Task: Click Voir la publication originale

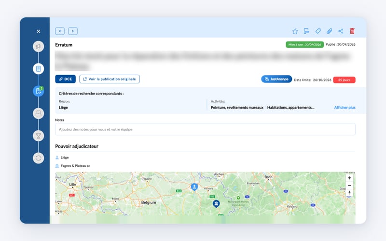Action: coord(110,79)
